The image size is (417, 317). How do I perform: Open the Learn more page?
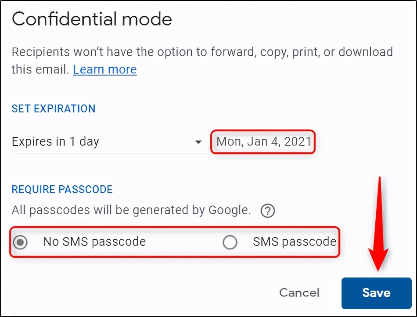pos(104,69)
